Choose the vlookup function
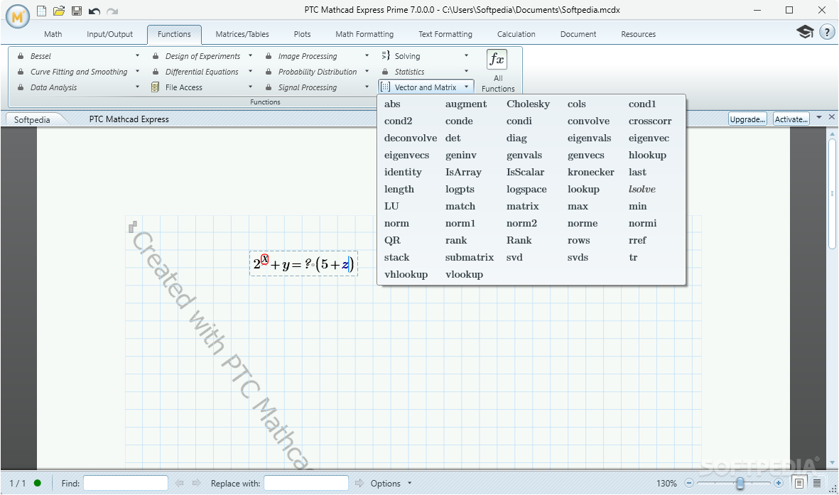The image size is (839, 495). [x=464, y=275]
